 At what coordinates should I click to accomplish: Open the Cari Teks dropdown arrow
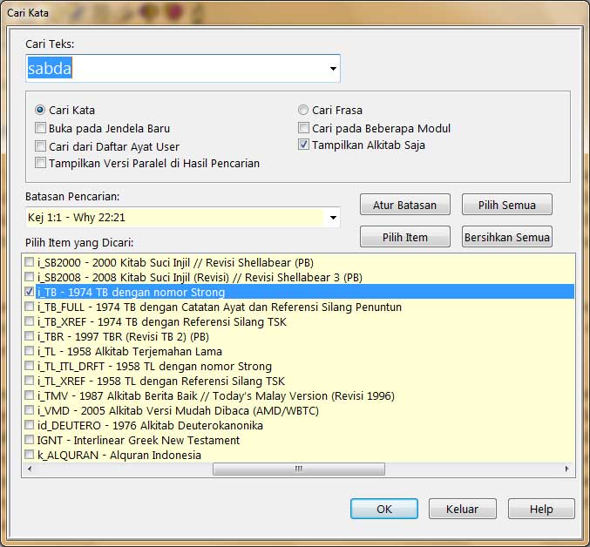333,69
